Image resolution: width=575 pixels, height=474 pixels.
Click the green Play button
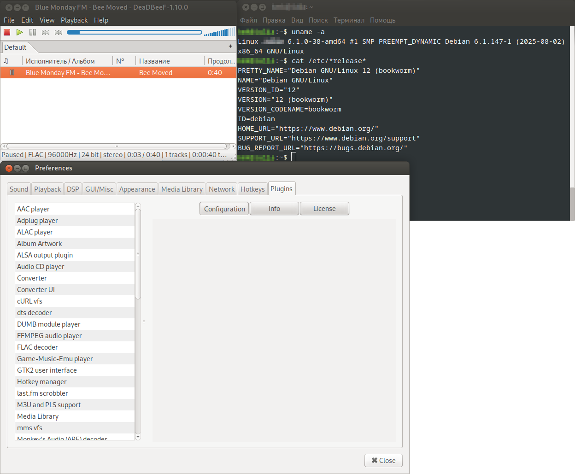(x=19, y=32)
